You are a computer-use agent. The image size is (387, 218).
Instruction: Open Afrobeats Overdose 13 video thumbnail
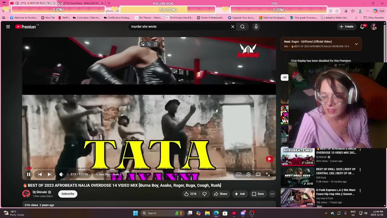coord(298,157)
